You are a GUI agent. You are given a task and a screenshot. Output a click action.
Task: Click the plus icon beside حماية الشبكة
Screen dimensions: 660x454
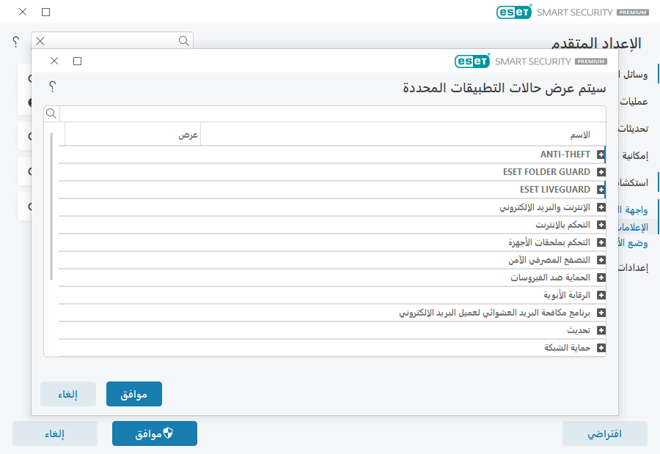click(601, 347)
